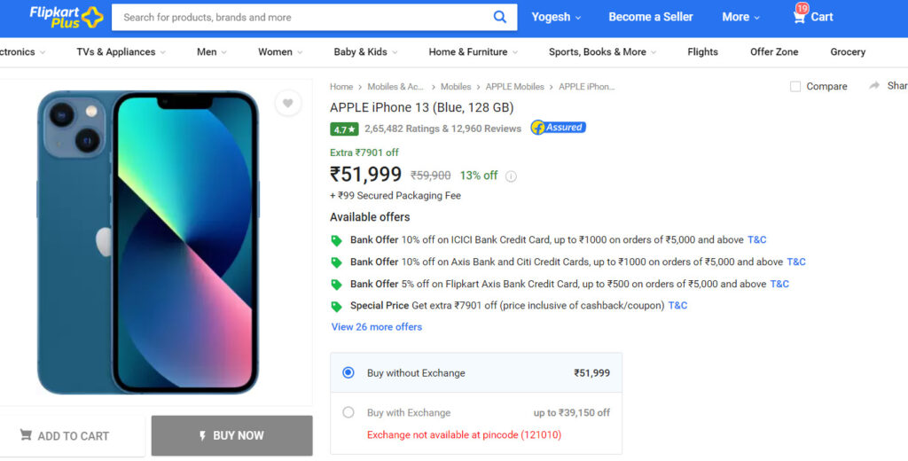This screenshot has width=908, height=461.
Task: Go to the Grocery section
Action: [x=848, y=51]
